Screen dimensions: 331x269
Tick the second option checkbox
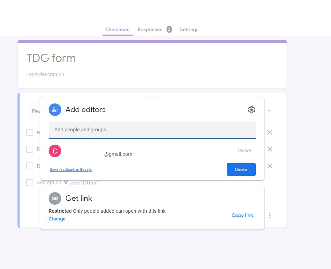(30, 149)
